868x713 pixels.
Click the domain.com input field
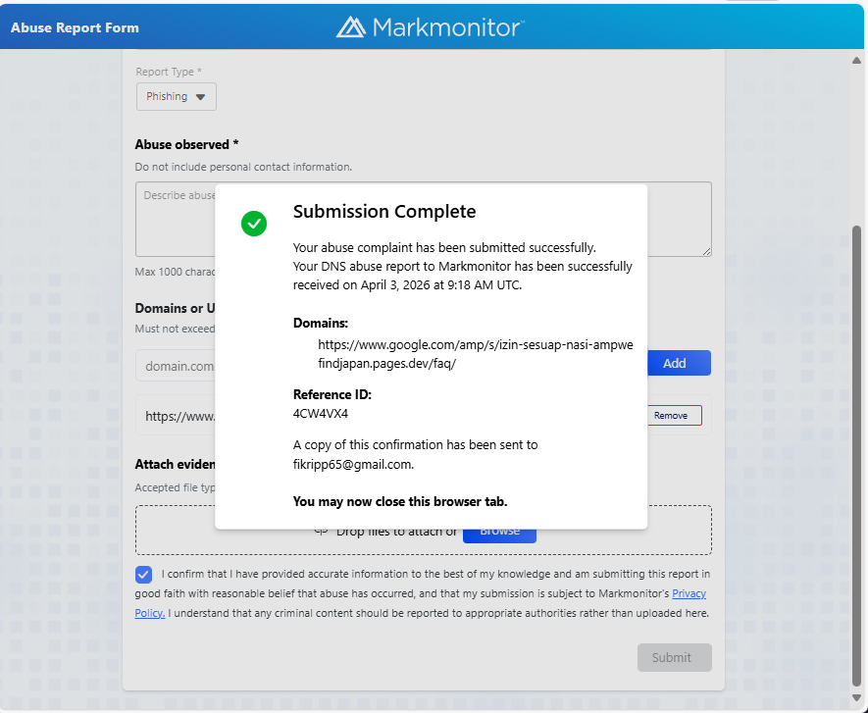pyautogui.click(x=176, y=366)
